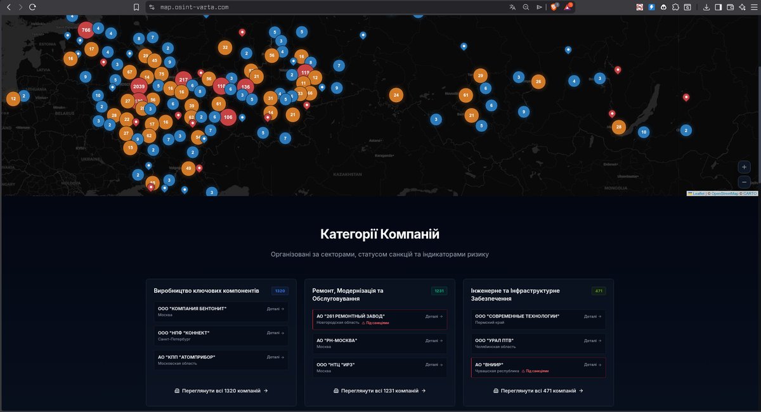This screenshot has height=412, width=761.
Task: Open Деталі for АО "261 РЕМОНТНЫЙ ЗАВОД"
Action: tap(434, 316)
